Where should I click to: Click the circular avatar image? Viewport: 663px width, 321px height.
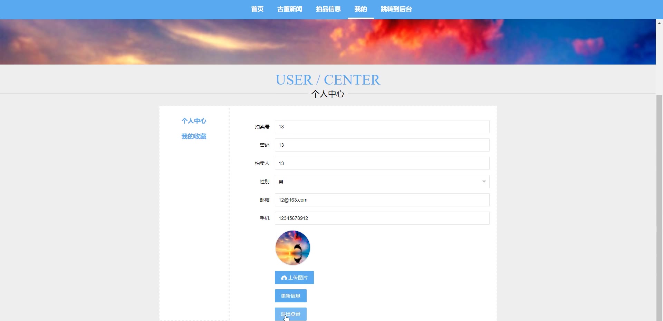[x=293, y=248]
